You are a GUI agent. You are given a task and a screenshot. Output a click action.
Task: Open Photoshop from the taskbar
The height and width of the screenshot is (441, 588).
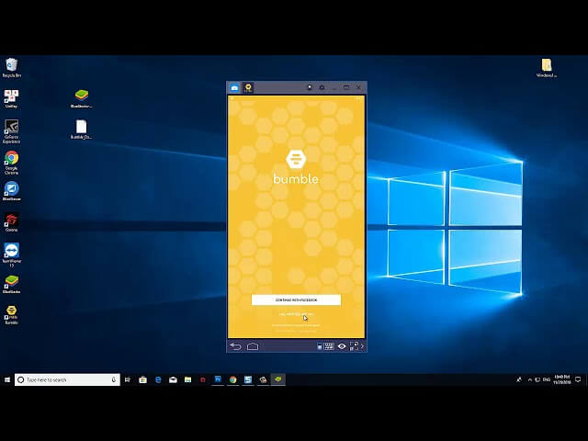[x=218, y=379]
